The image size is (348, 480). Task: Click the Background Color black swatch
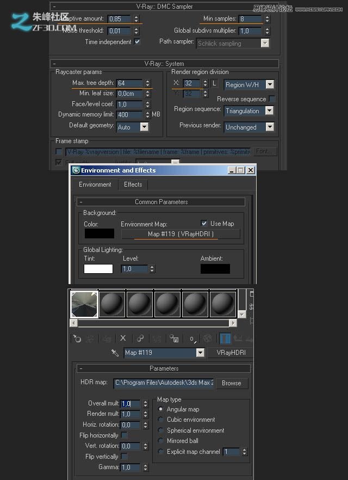click(100, 233)
